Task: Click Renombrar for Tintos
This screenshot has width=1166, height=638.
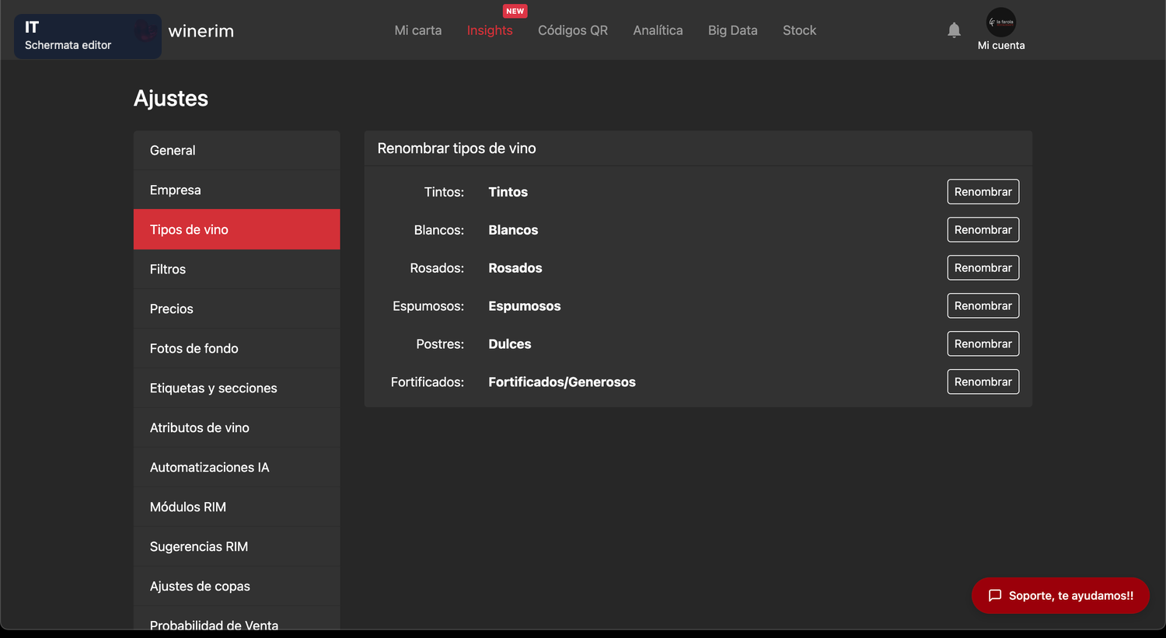Action: tap(983, 192)
